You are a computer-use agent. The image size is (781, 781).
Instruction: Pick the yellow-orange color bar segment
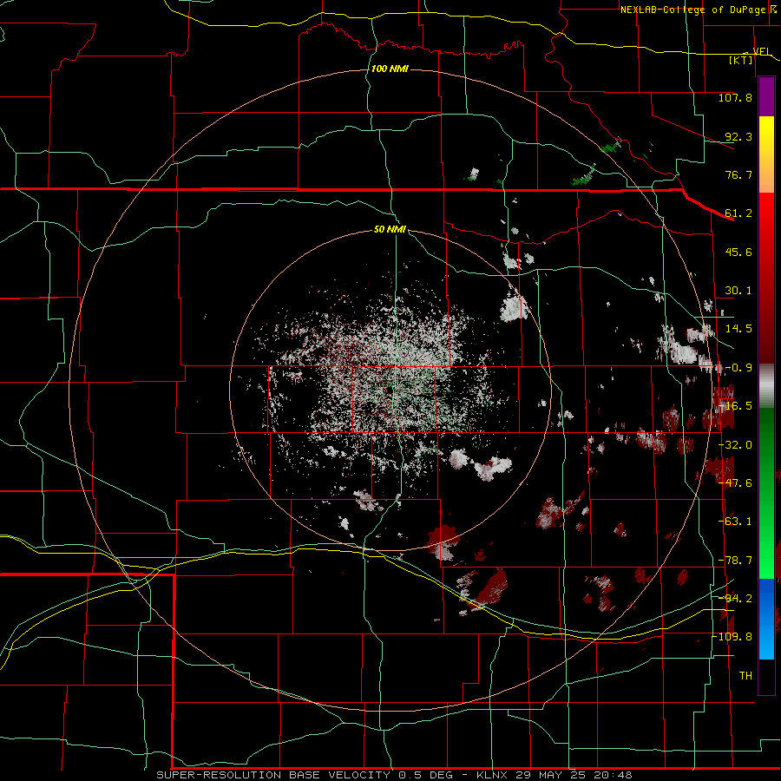coord(766,154)
